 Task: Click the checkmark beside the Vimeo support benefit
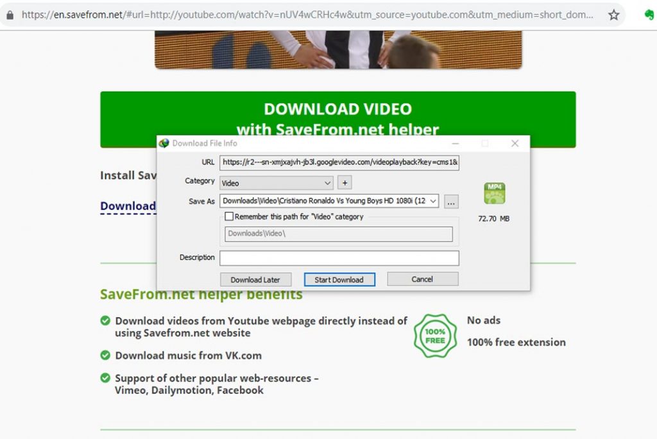click(x=105, y=379)
